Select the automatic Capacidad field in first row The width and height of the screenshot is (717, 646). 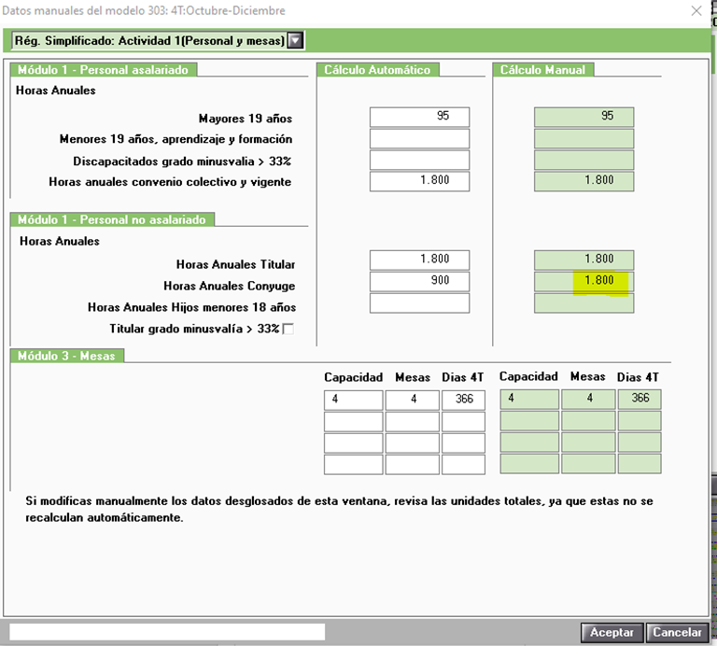click(353, 400)
